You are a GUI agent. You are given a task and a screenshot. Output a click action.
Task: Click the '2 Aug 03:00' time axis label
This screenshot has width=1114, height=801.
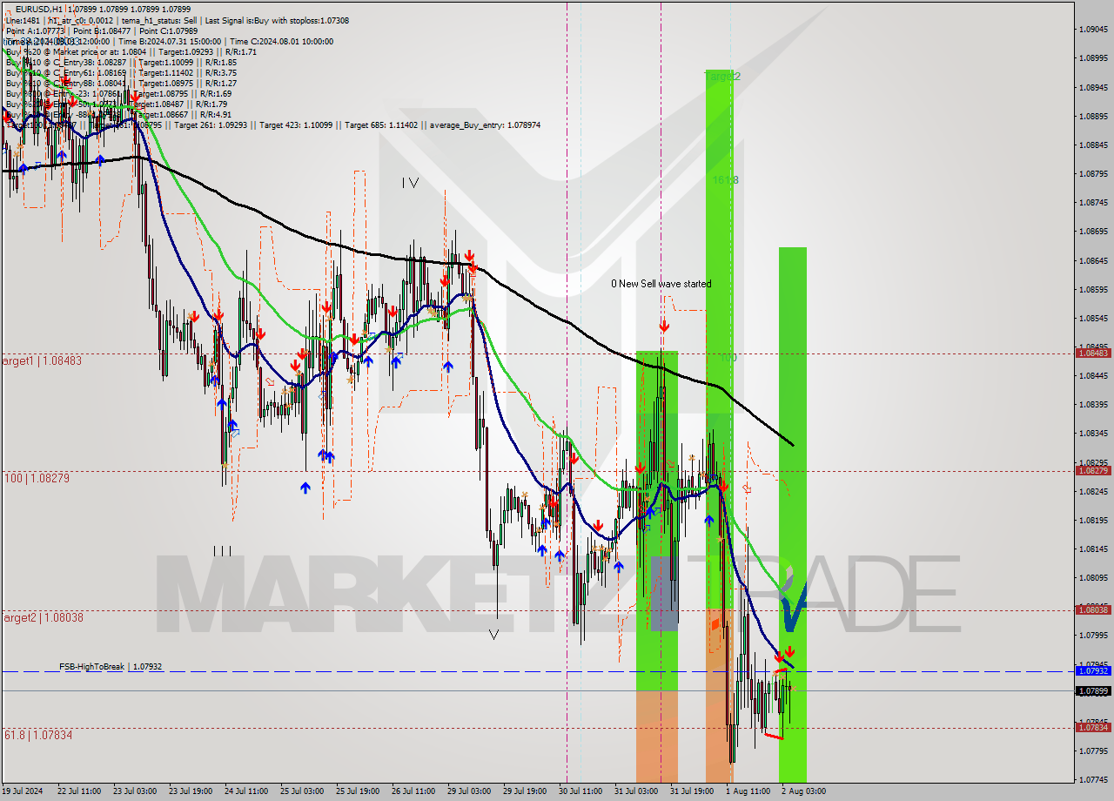(802, 791)
